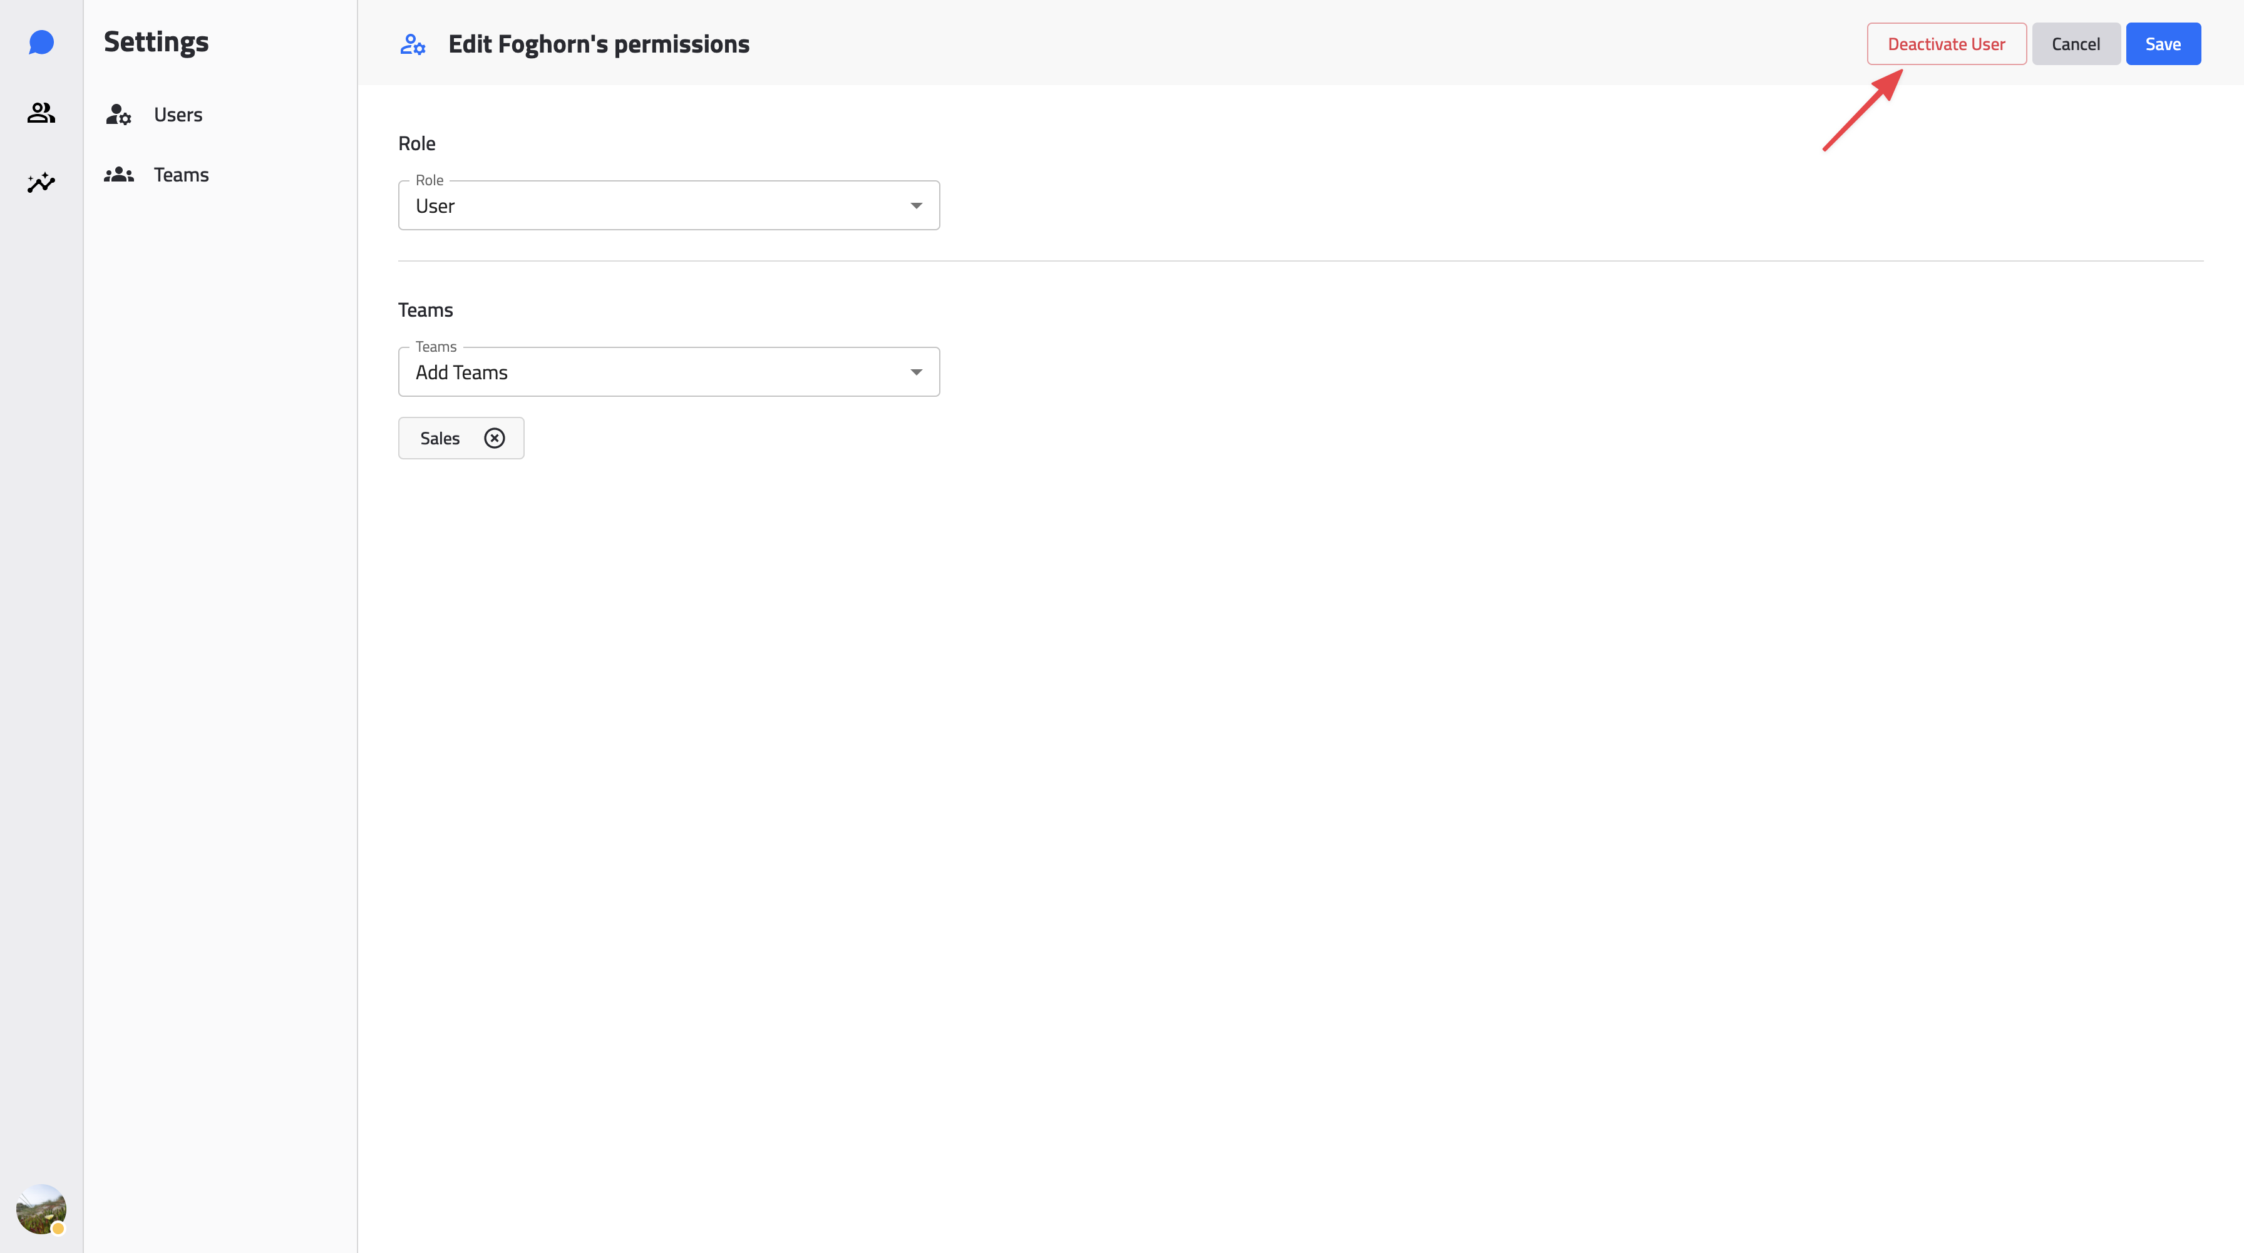Screen dimensions: 2244x1253
Task: Click the Teams section heading
Action: tap(425, 310)
